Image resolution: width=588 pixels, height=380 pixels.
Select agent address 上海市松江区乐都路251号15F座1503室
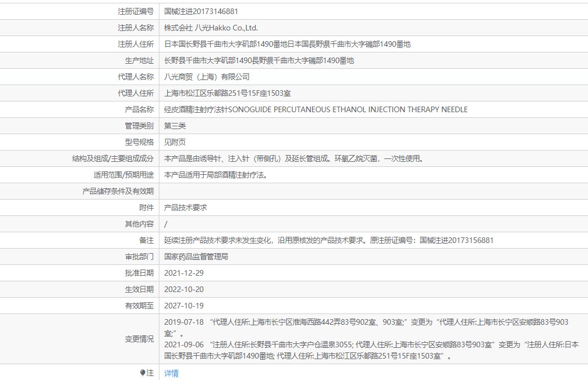tap(228, 93)
